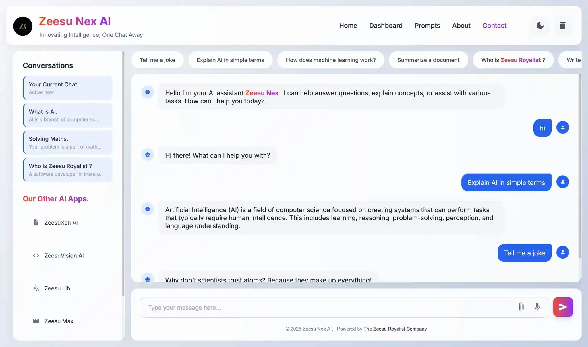Click the chat window vertical scrollbar

click(580, 167)
